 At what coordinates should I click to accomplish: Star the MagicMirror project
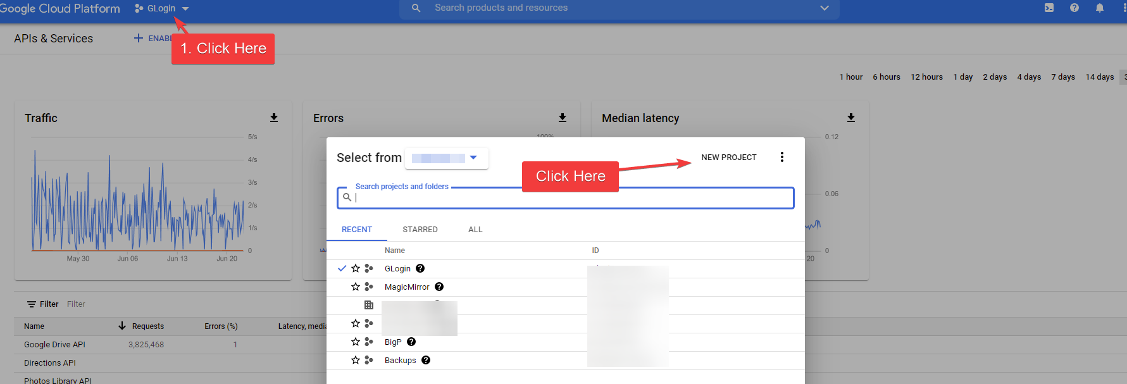(x=356, y=287)
